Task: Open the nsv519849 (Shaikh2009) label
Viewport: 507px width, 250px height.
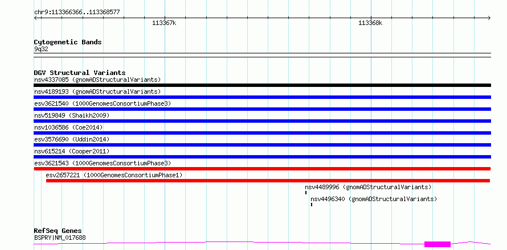Action: (72, 115)
